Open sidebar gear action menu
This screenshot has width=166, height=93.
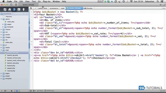[x=5, y=91]
